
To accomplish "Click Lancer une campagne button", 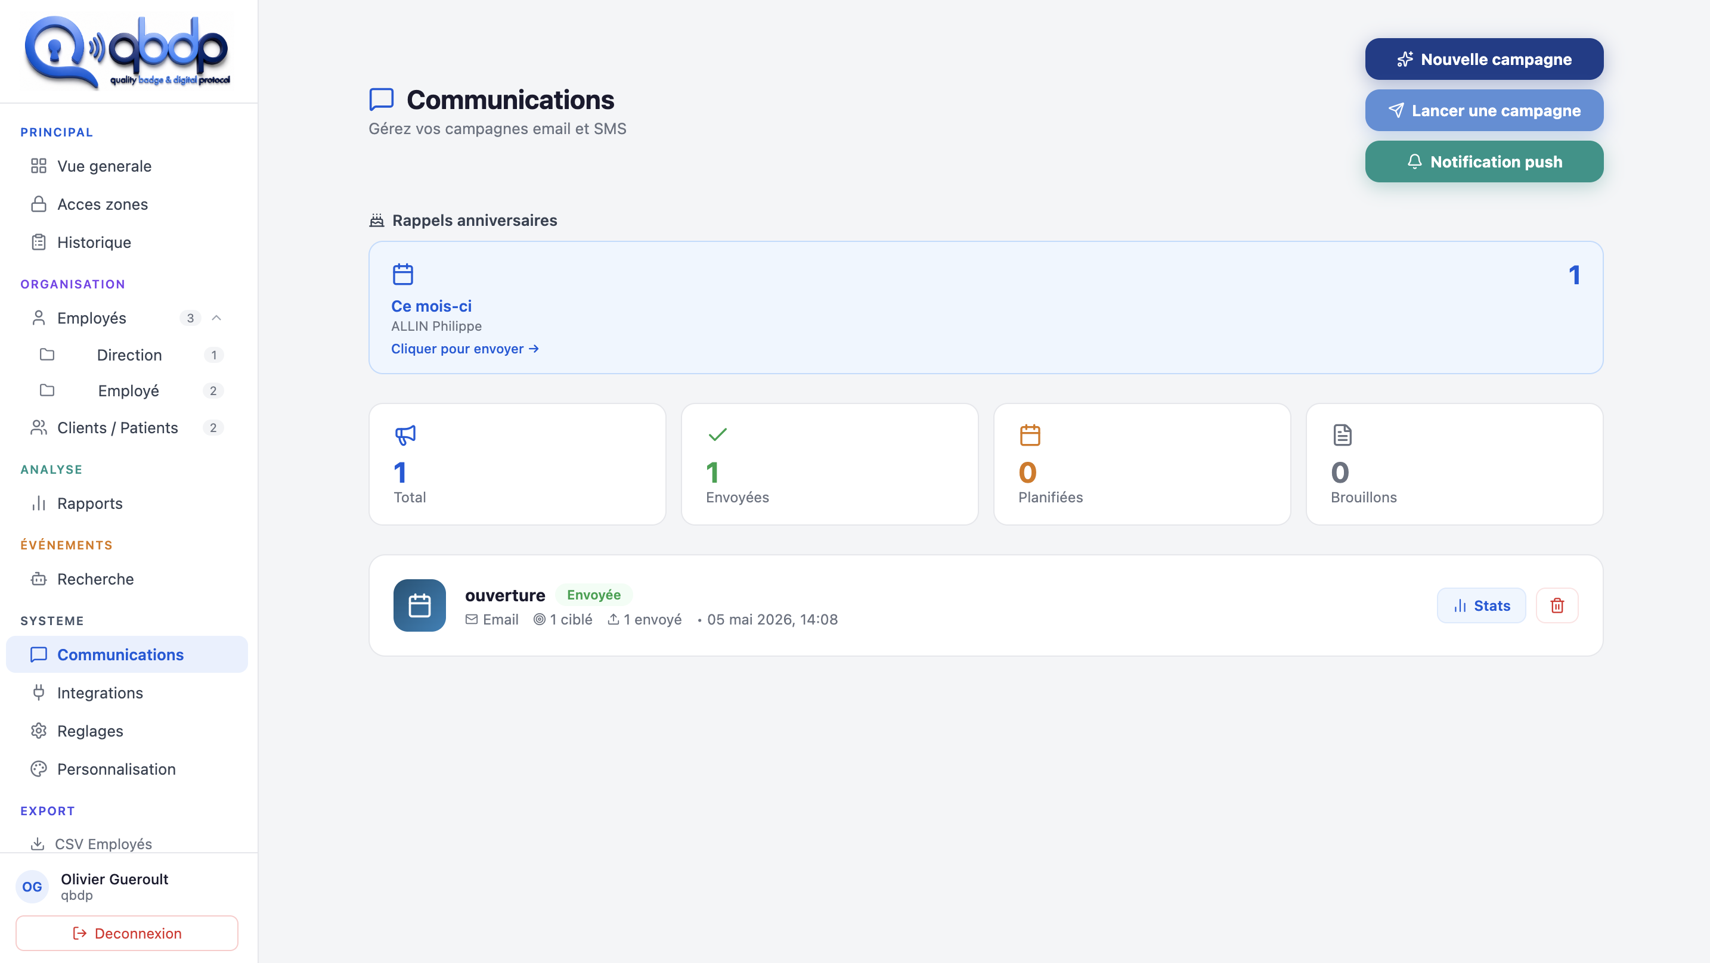I will [x=1484, y=110].
